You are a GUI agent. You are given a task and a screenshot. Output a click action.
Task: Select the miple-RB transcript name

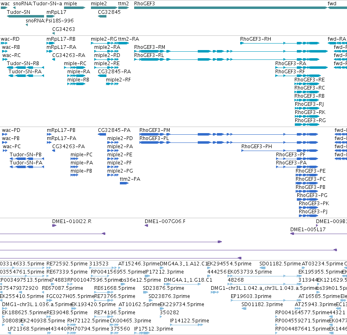[78, 79]
